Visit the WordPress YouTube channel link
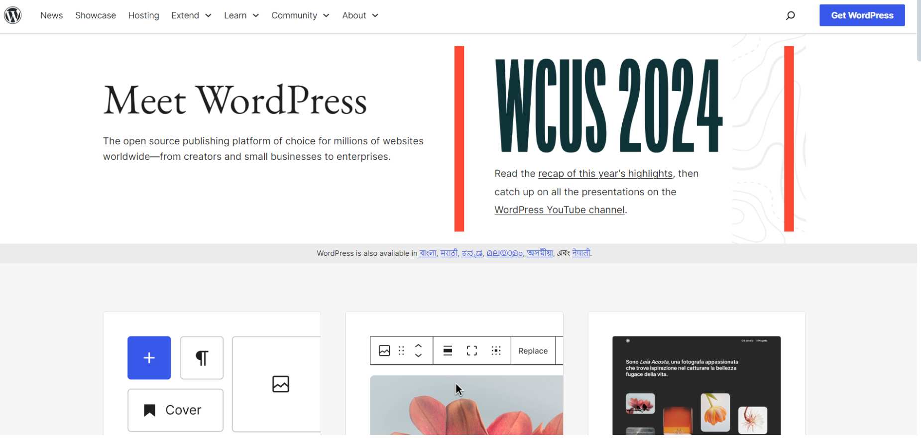Viewport: 921px width, 448px height. [560, 210]
